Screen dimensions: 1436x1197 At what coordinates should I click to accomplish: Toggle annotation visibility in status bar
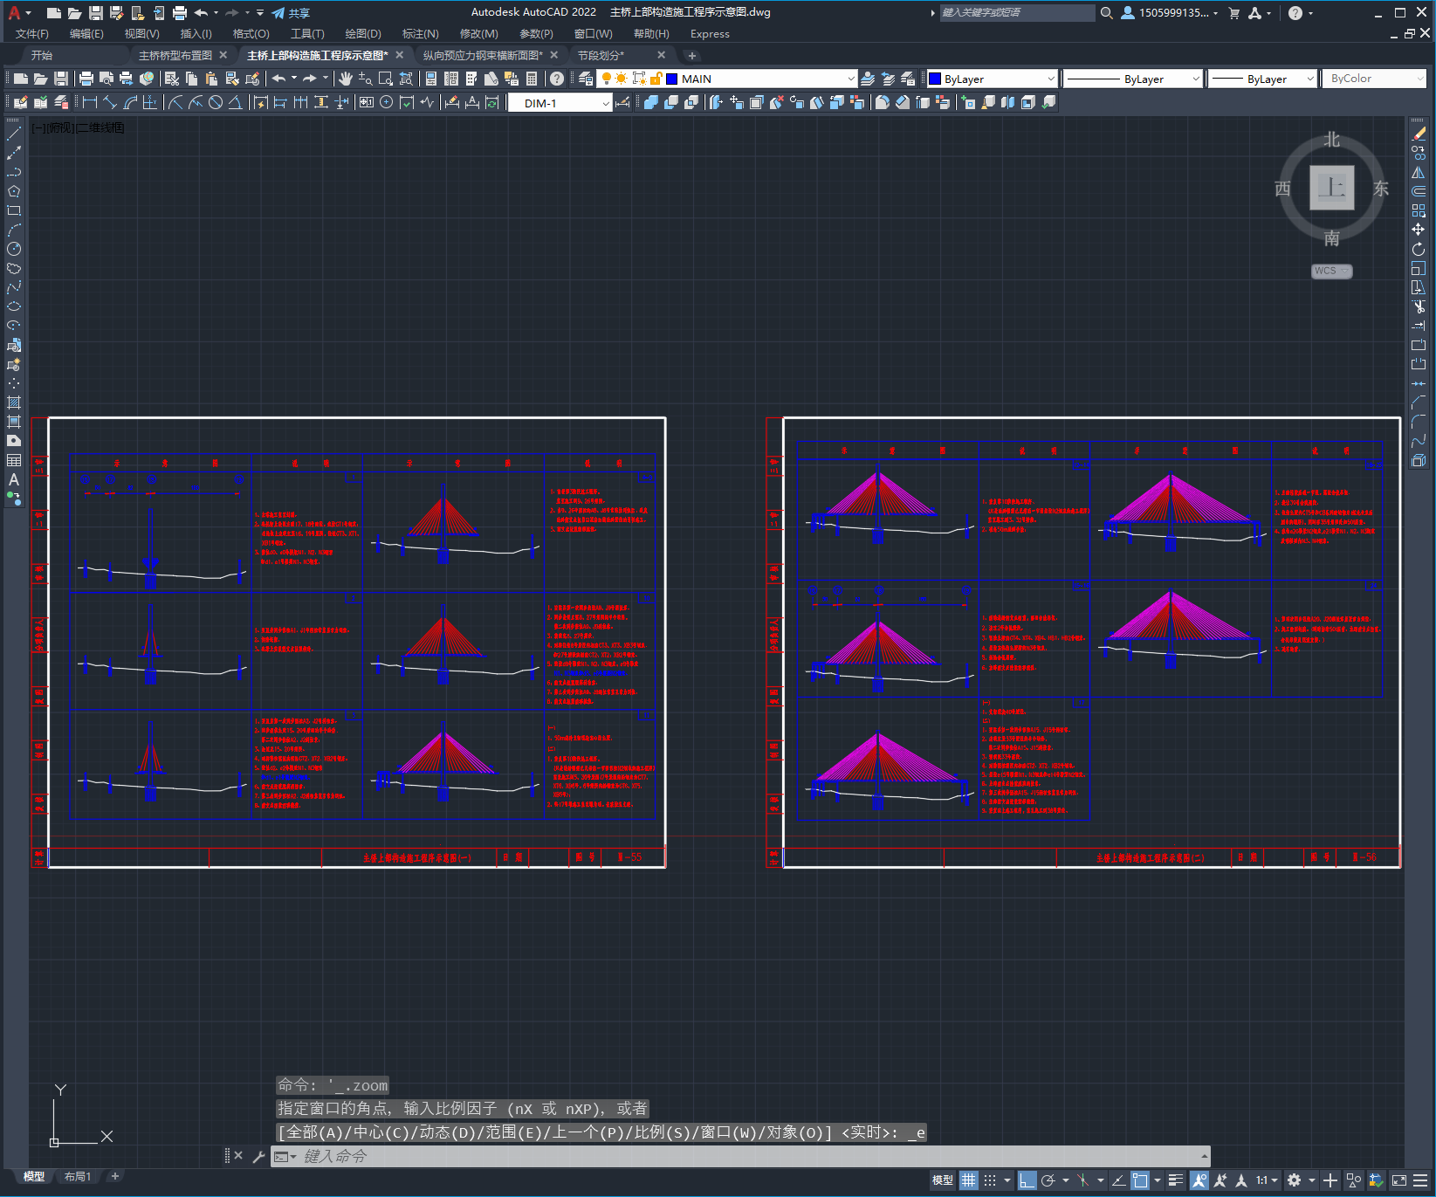1199,1180
